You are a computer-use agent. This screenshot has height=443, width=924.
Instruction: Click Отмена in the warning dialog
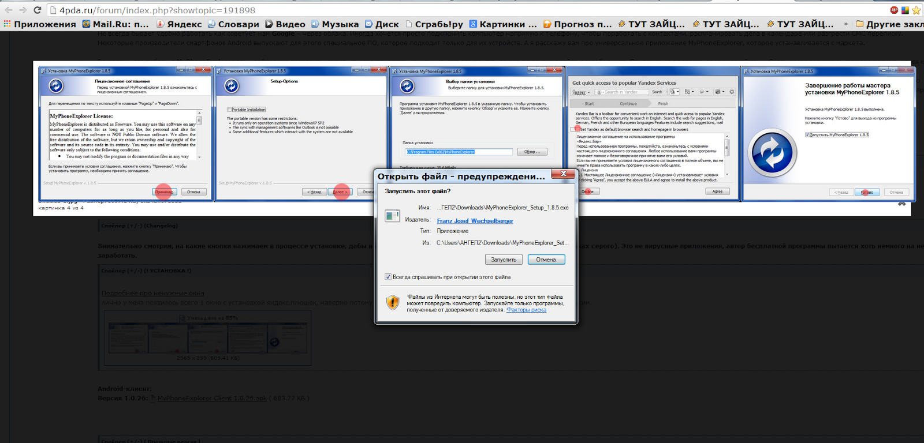[546, 260]
